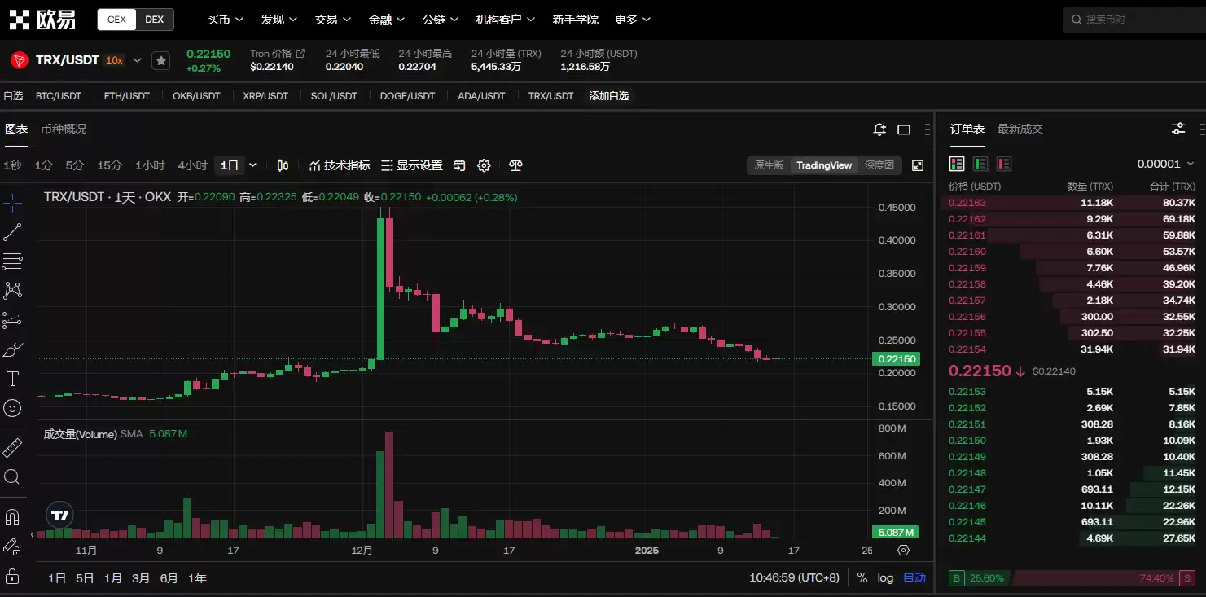This screenshot has height=597, width=1206.
Task: Click the price alert bell icon
Action: click(879, 129)
